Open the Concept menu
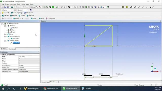The image size is (162, 91). 13,4
